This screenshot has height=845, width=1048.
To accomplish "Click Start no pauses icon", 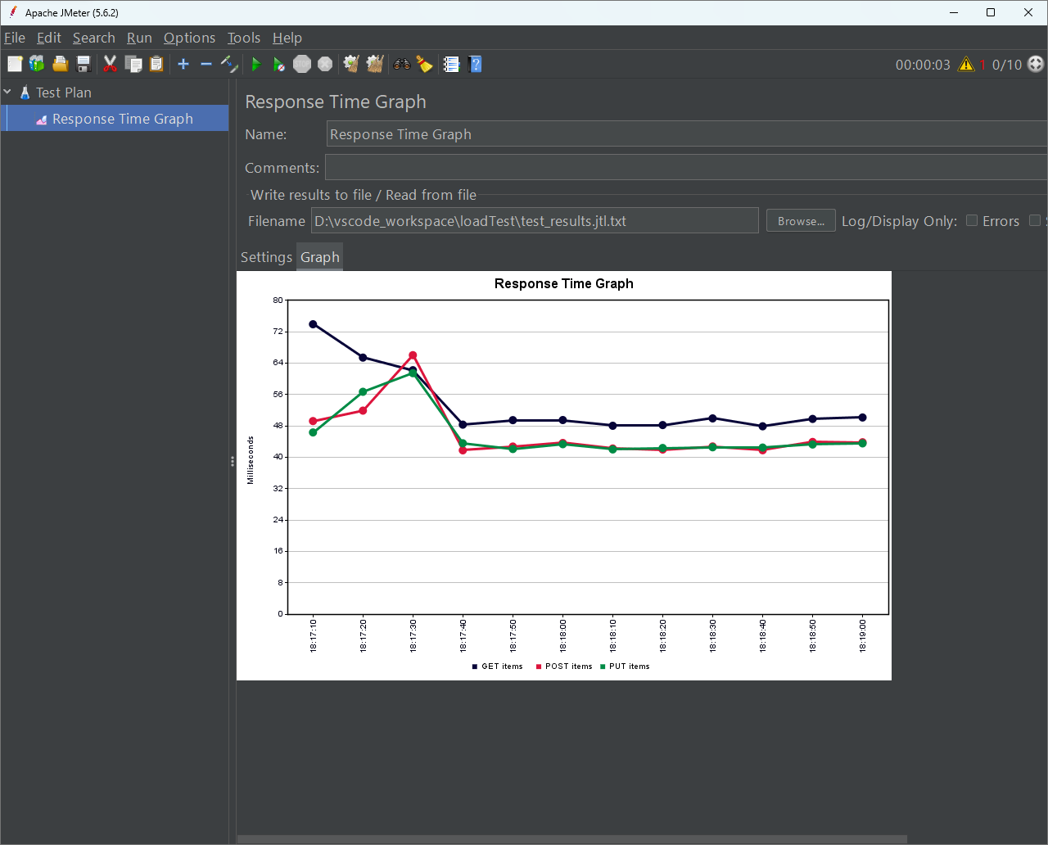I will tap(279, 64).
